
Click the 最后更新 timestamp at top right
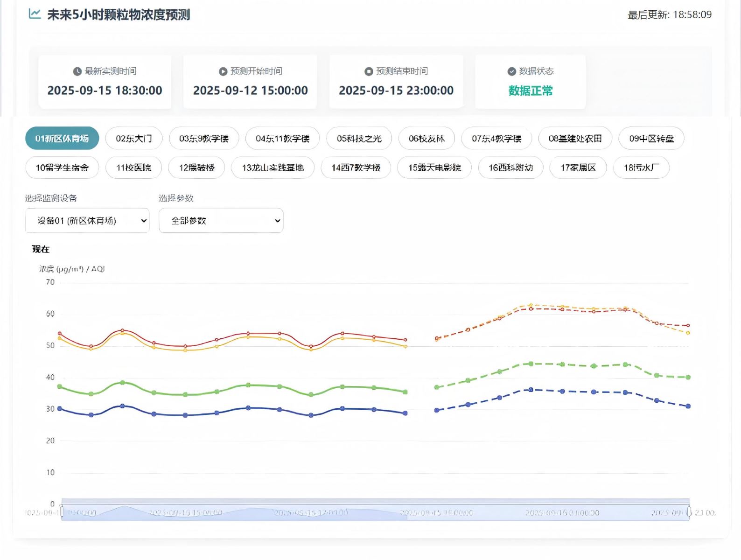click(669, 15)
